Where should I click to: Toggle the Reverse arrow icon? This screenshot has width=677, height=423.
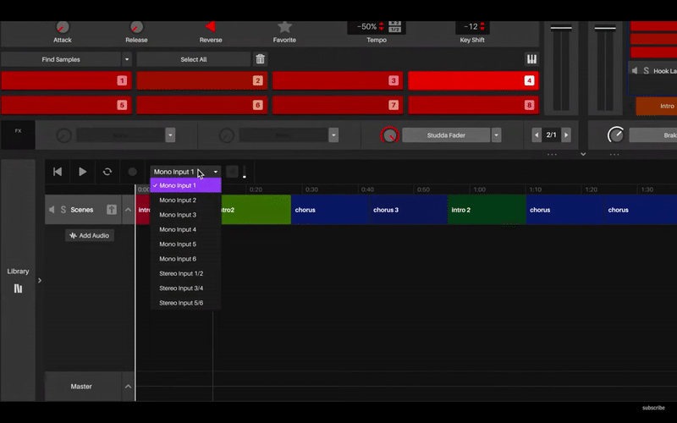pyautogui.click(x=211, y=27)
